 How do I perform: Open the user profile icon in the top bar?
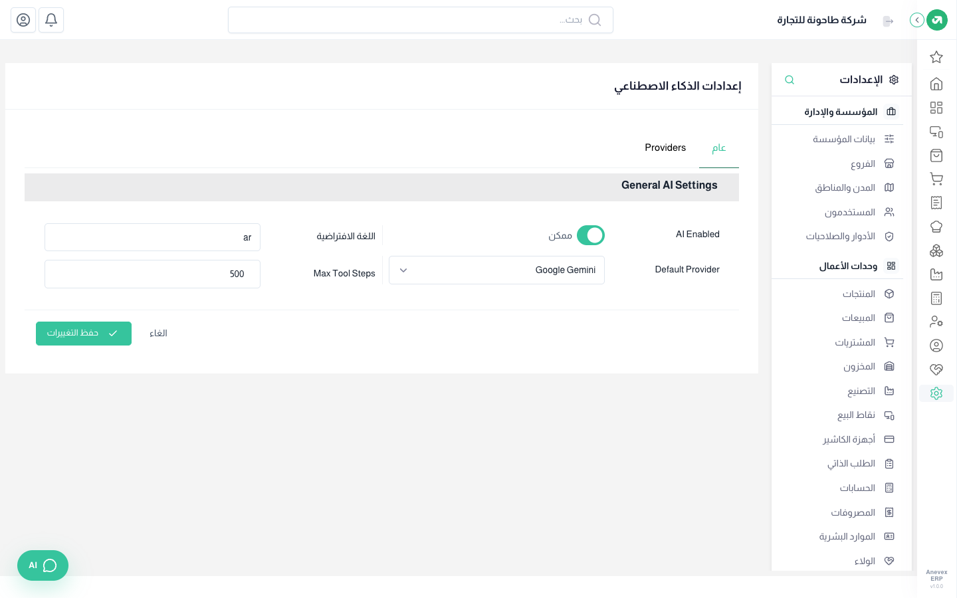pyautogui.click(x=23, y=20)
